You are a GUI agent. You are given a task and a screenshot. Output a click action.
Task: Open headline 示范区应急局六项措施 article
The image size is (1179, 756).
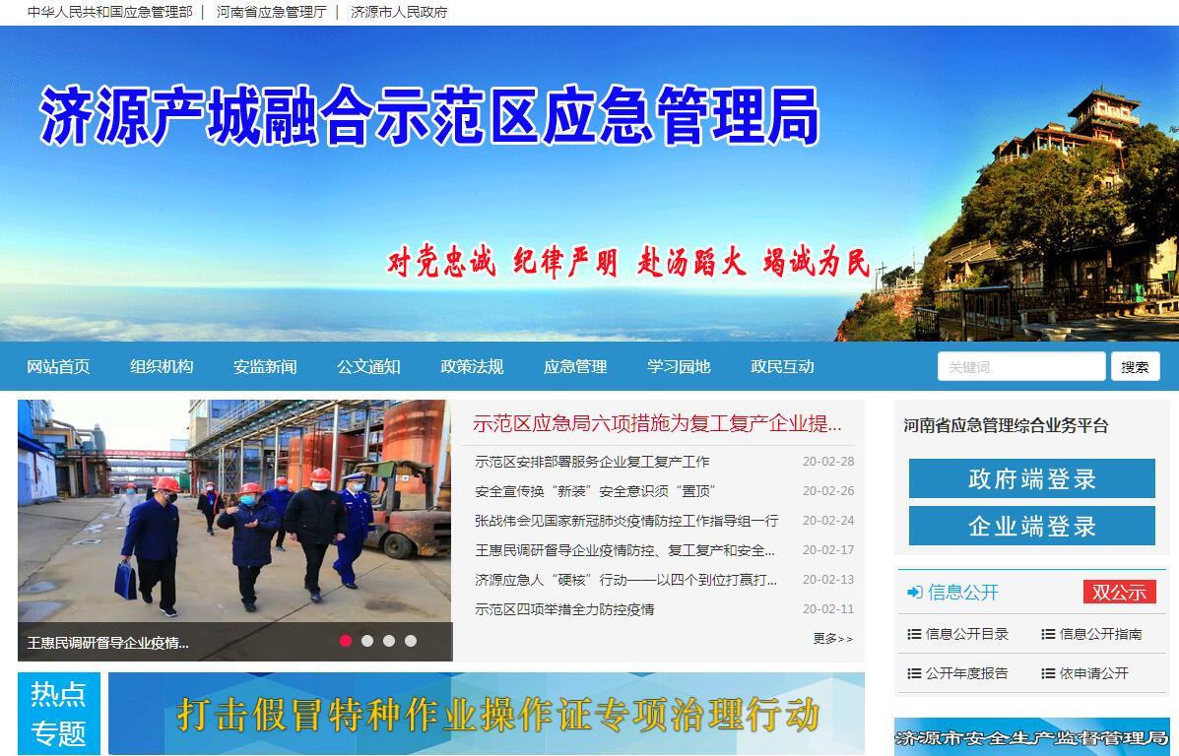coord(657,424)
